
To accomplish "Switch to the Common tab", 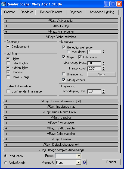I will [x=10, y=12].
